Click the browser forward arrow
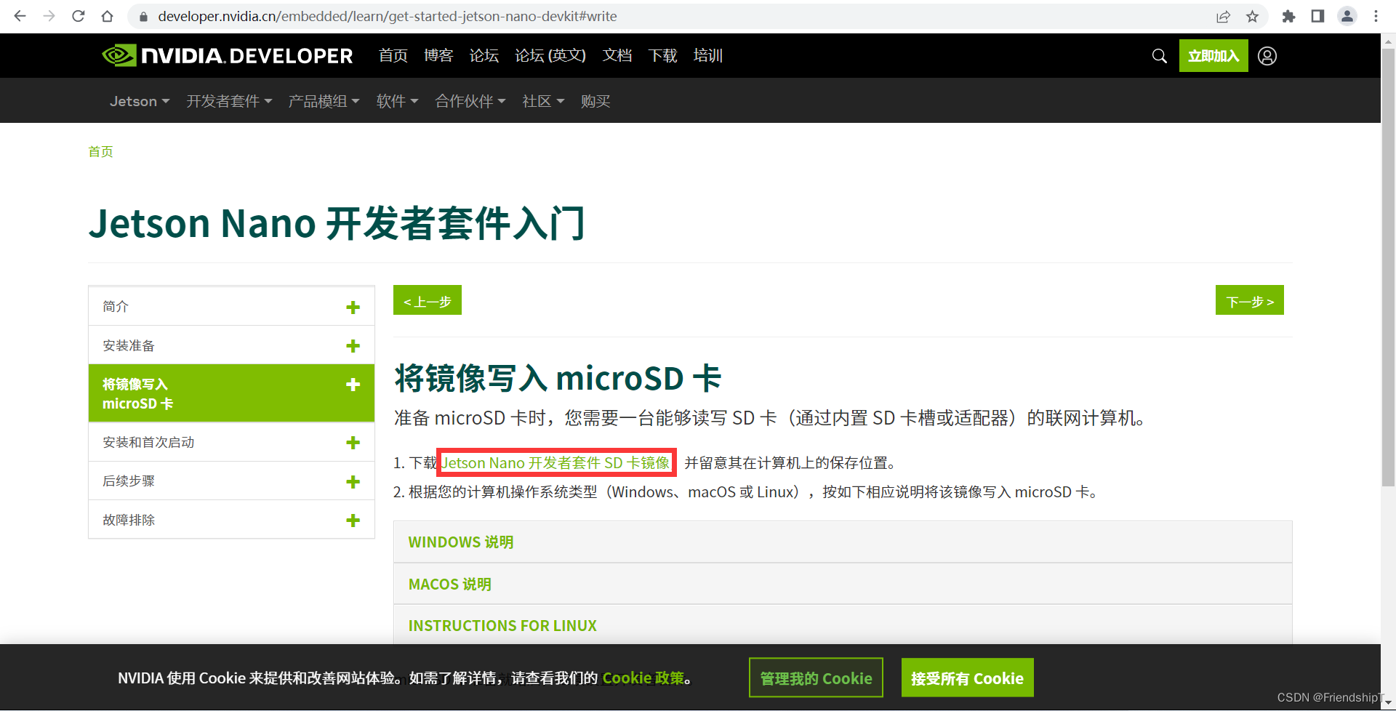 (49, 16)
